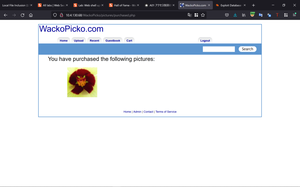Screen dimensions: 300x187
Task: Open the Japanese translator extension icon
Action: 269,15
